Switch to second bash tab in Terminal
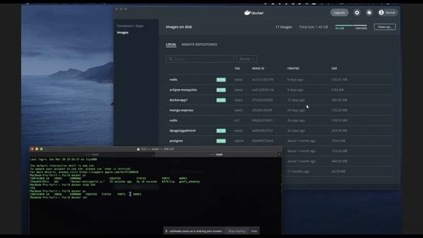The width and height of the screenshot is (423, 238). [x=216, y=155]
